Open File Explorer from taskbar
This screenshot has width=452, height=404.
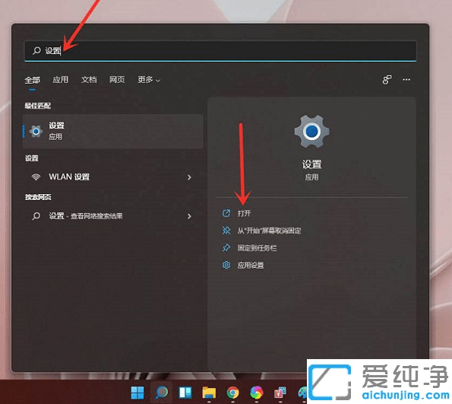209,393
